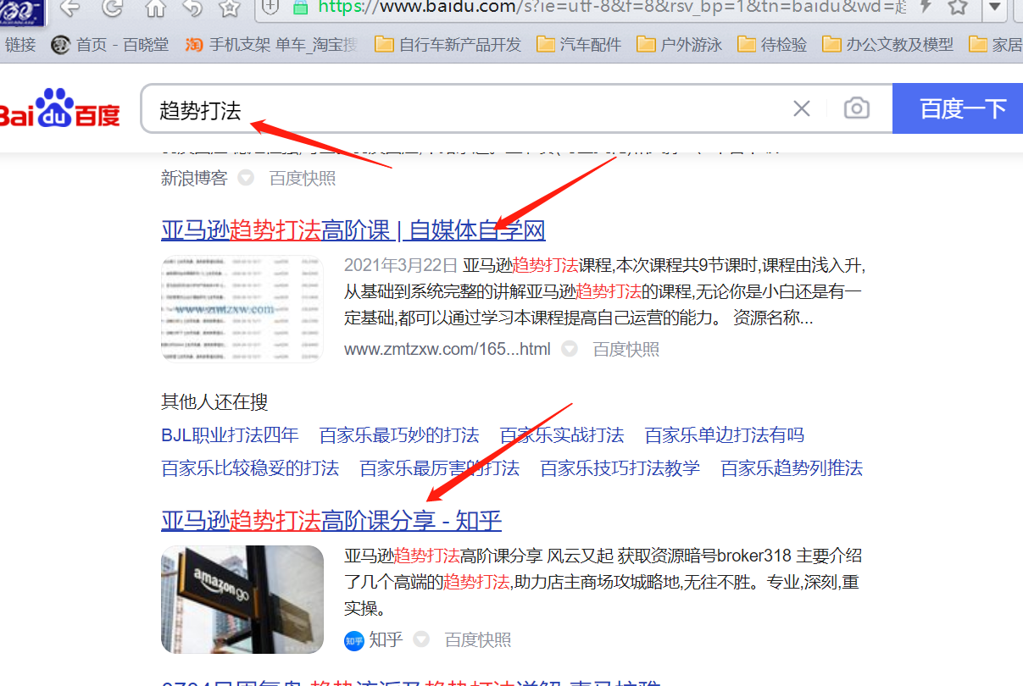Click the 2021年3月22日 date text
The image size is (1023, 686).
(x=401, y=264)
